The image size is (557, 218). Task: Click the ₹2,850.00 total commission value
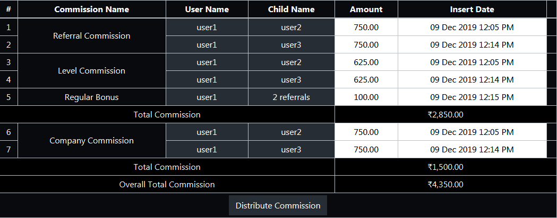pos(445,115)
